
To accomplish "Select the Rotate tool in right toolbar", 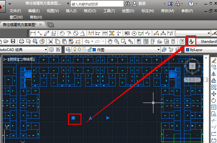I will coord(214,101).
